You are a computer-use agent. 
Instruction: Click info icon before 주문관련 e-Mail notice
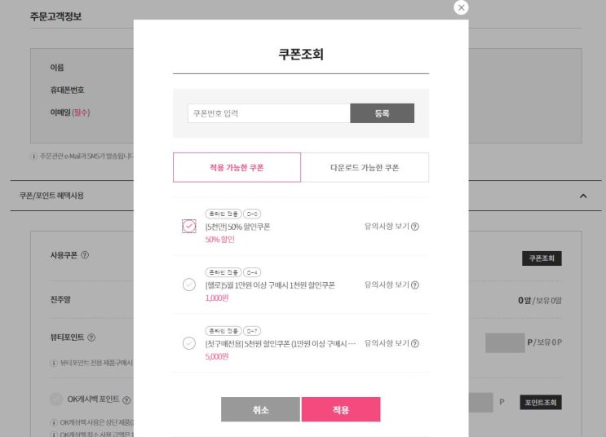pyautogui.click(x=33, y=156)
